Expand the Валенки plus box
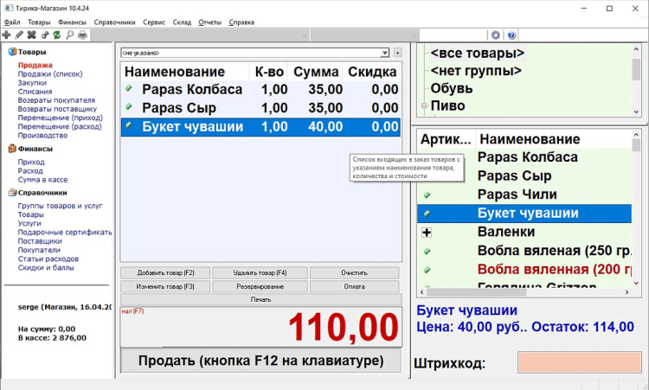The height and width of the screenshot is (390, 649). [427, 233]
